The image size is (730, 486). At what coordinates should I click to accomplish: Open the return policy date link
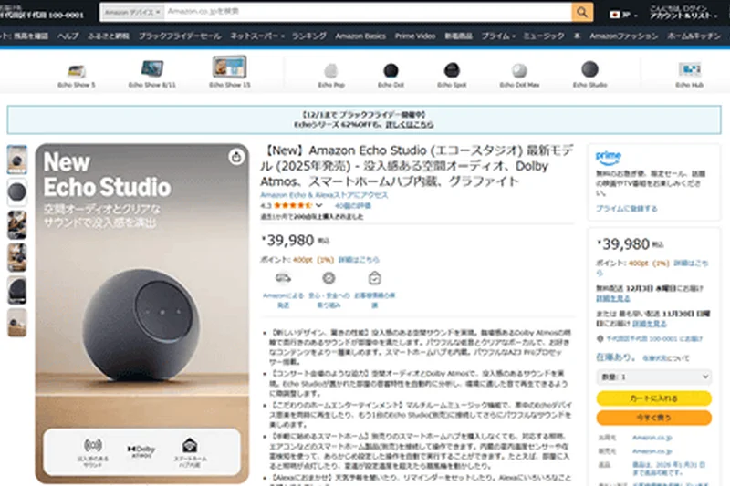669,469
